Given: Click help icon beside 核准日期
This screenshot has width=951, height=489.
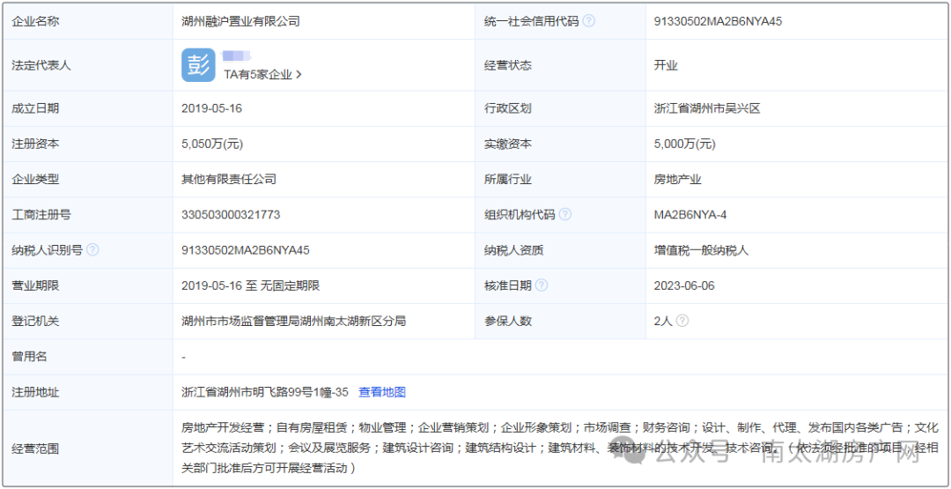Looking at the screenshot, I should [x=542, y=285].
